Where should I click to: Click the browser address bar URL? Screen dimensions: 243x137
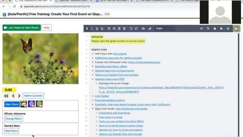[57, 6]
